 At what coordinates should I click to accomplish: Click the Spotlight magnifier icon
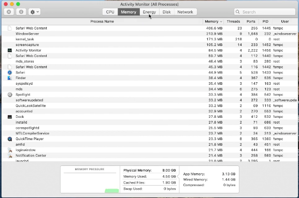[x=10, y=95]
